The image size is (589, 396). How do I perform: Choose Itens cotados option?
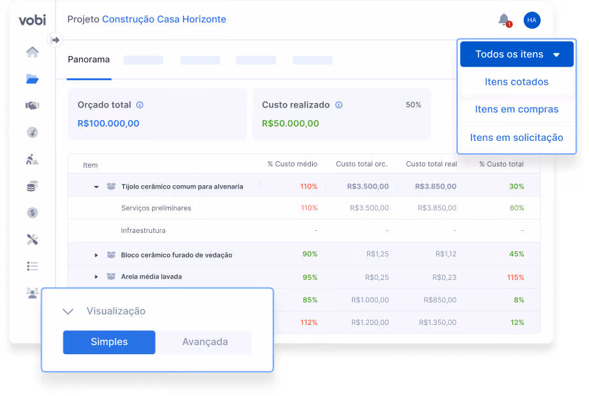pos(517,82)
